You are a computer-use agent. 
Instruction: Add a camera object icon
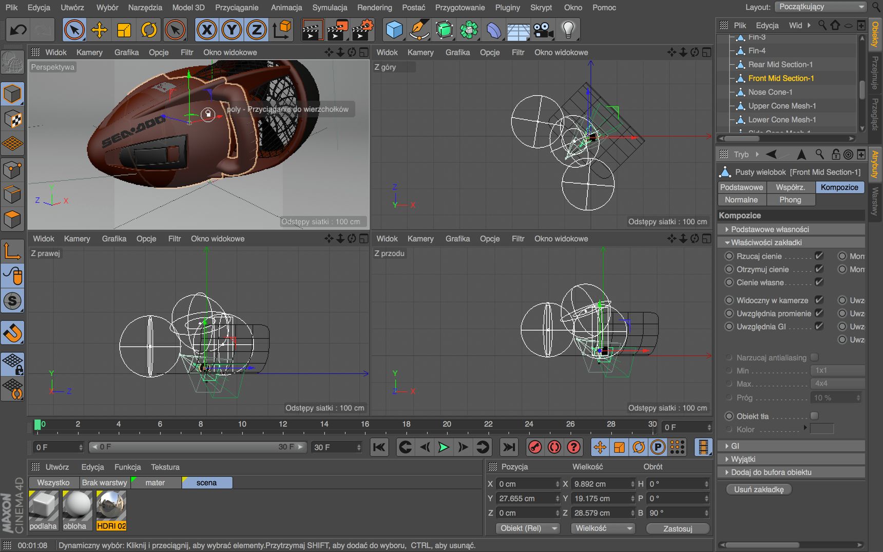(543, 30)
